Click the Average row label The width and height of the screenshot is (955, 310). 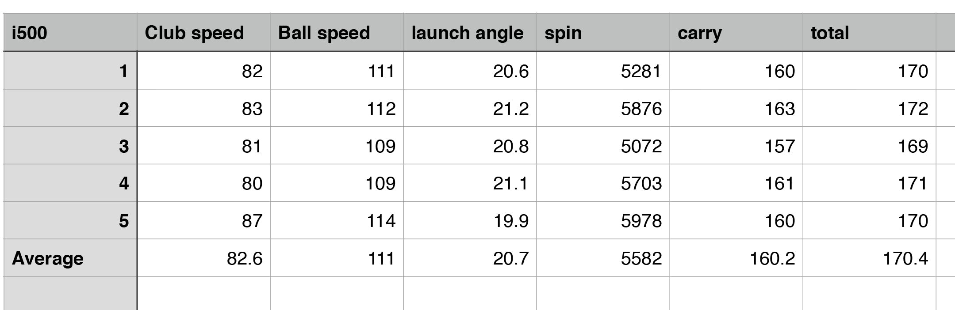tap(70, 258)
